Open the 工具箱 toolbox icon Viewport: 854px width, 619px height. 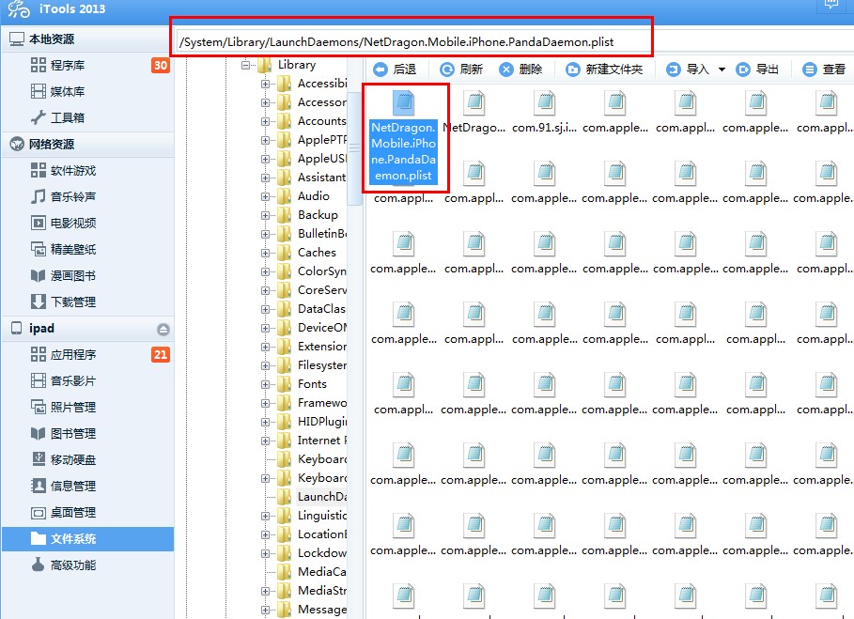click(39, 117)
